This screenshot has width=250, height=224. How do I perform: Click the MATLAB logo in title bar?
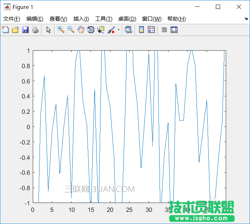click(7, 7)
